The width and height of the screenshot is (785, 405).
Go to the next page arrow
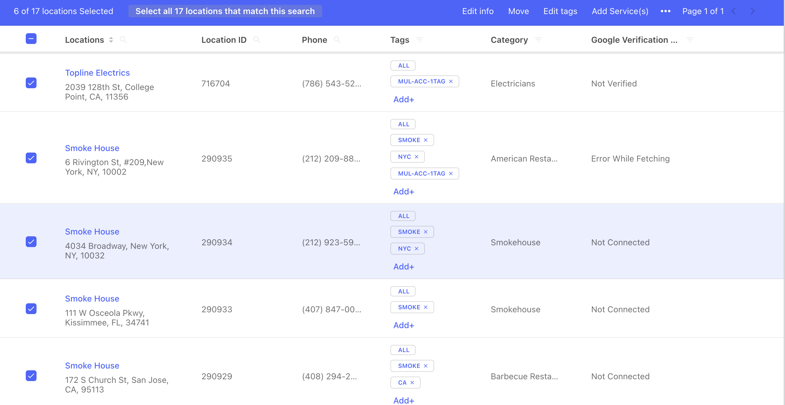click(753, 11)
